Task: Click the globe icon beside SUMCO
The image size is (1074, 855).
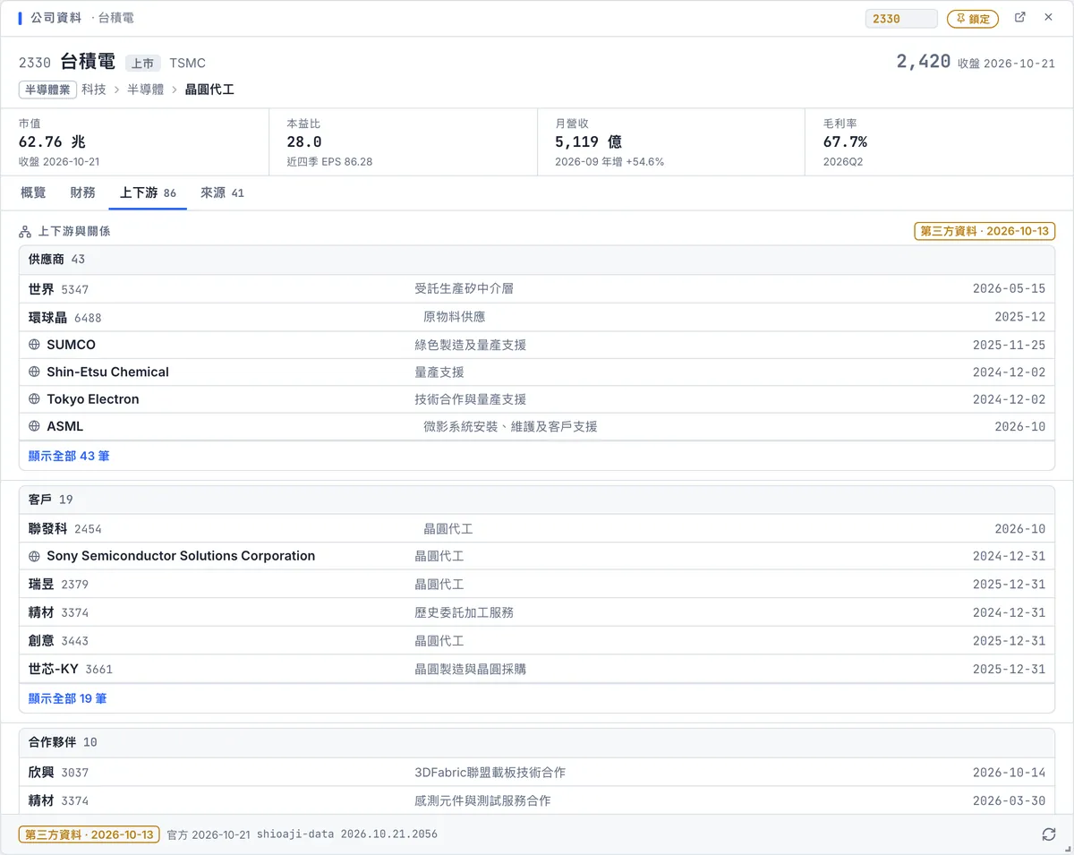Action: pyautogui.click(x=35, y=345)
